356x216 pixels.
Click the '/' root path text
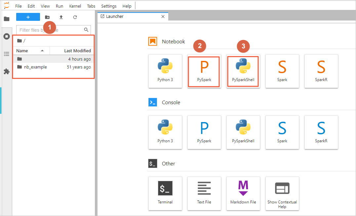[x=24, y=41]
